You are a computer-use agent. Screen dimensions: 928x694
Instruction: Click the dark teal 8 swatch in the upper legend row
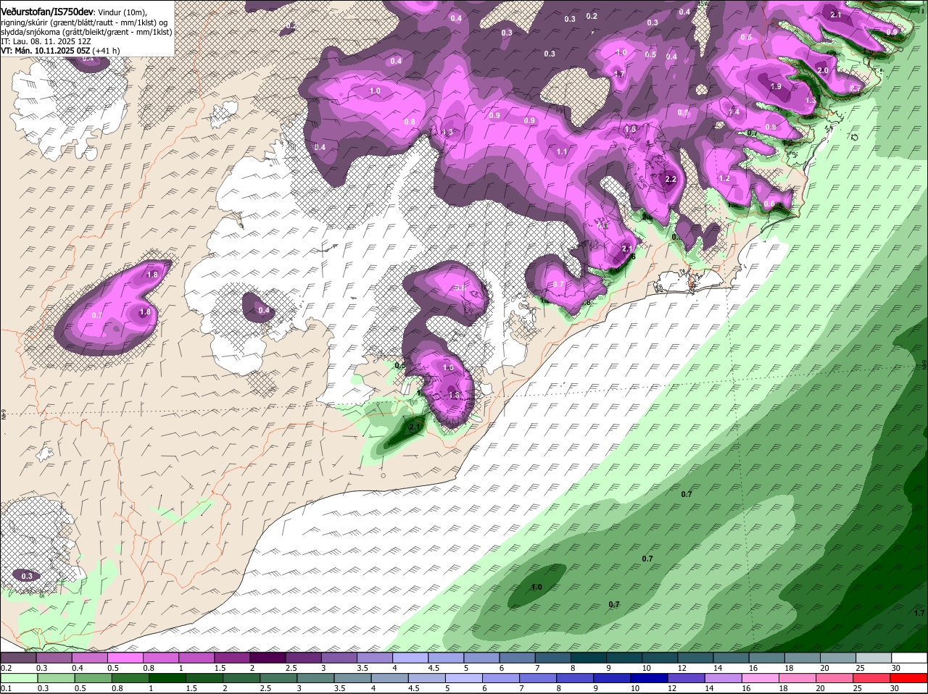coord(589,658)
